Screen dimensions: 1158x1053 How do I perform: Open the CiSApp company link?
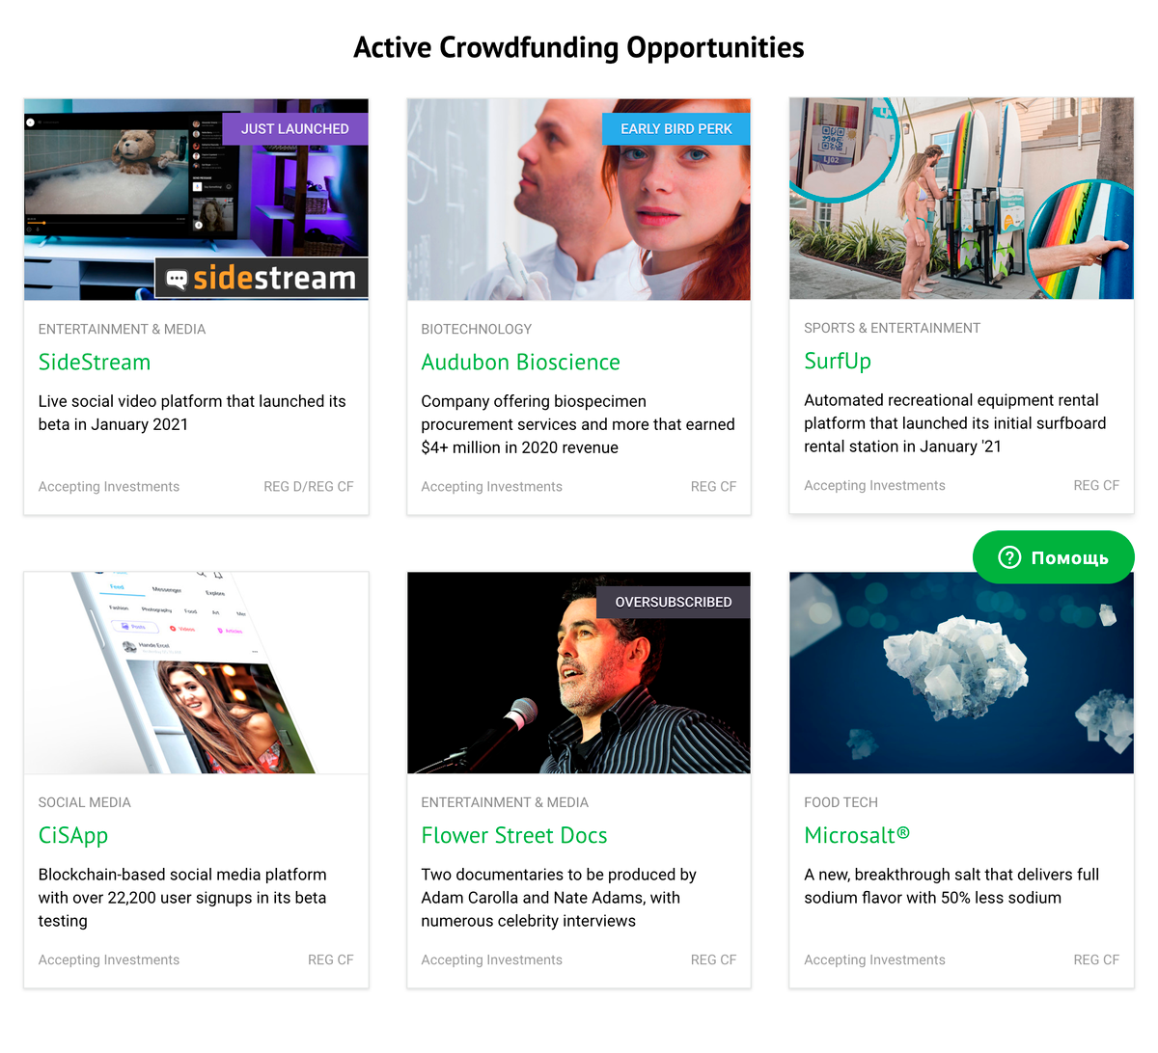click(73, 835)
